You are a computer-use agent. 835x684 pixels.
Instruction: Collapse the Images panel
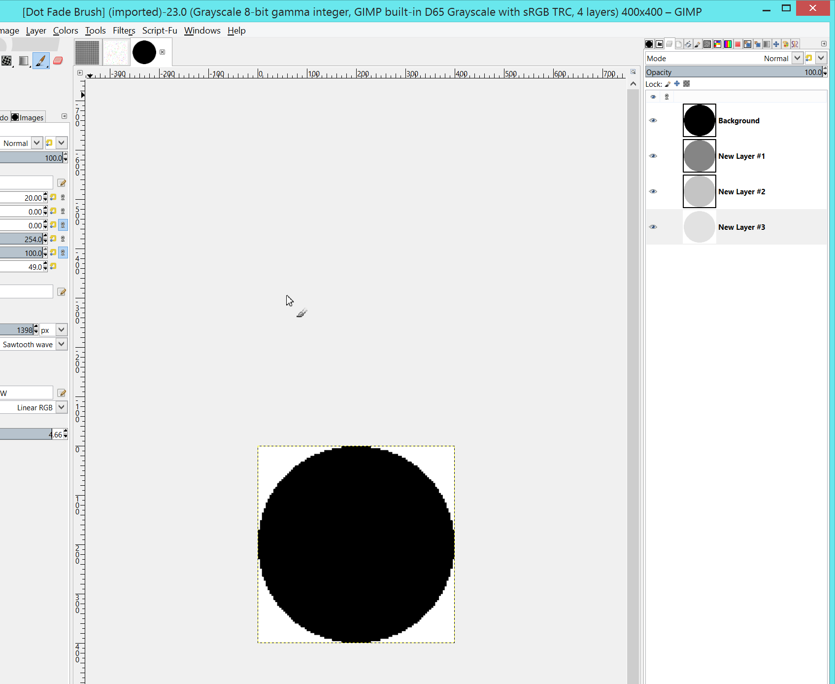coord(64,116)
